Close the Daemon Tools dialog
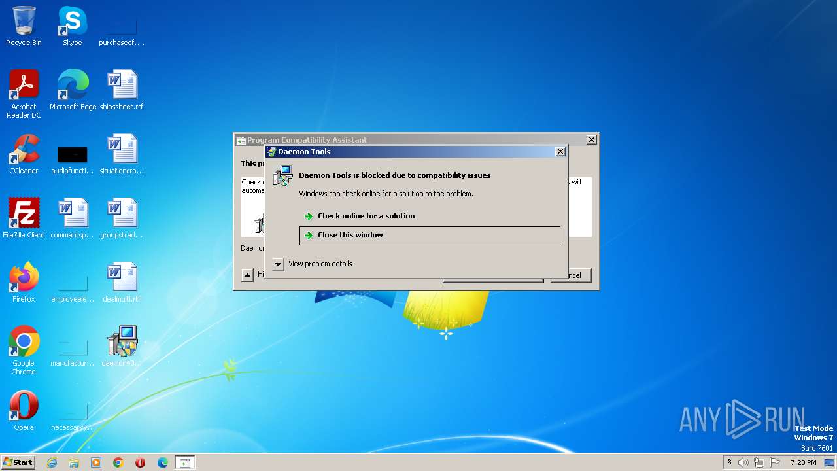The width and height of the screenshot is (837, 471). 560,152
